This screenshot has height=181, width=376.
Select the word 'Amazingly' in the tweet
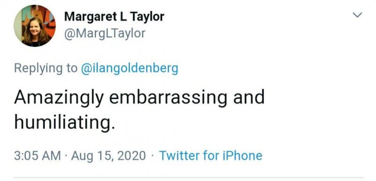click(59, 98)
